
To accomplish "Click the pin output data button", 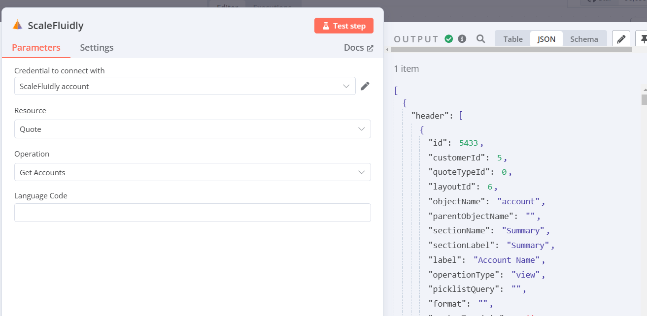I will tap(642, 39).
